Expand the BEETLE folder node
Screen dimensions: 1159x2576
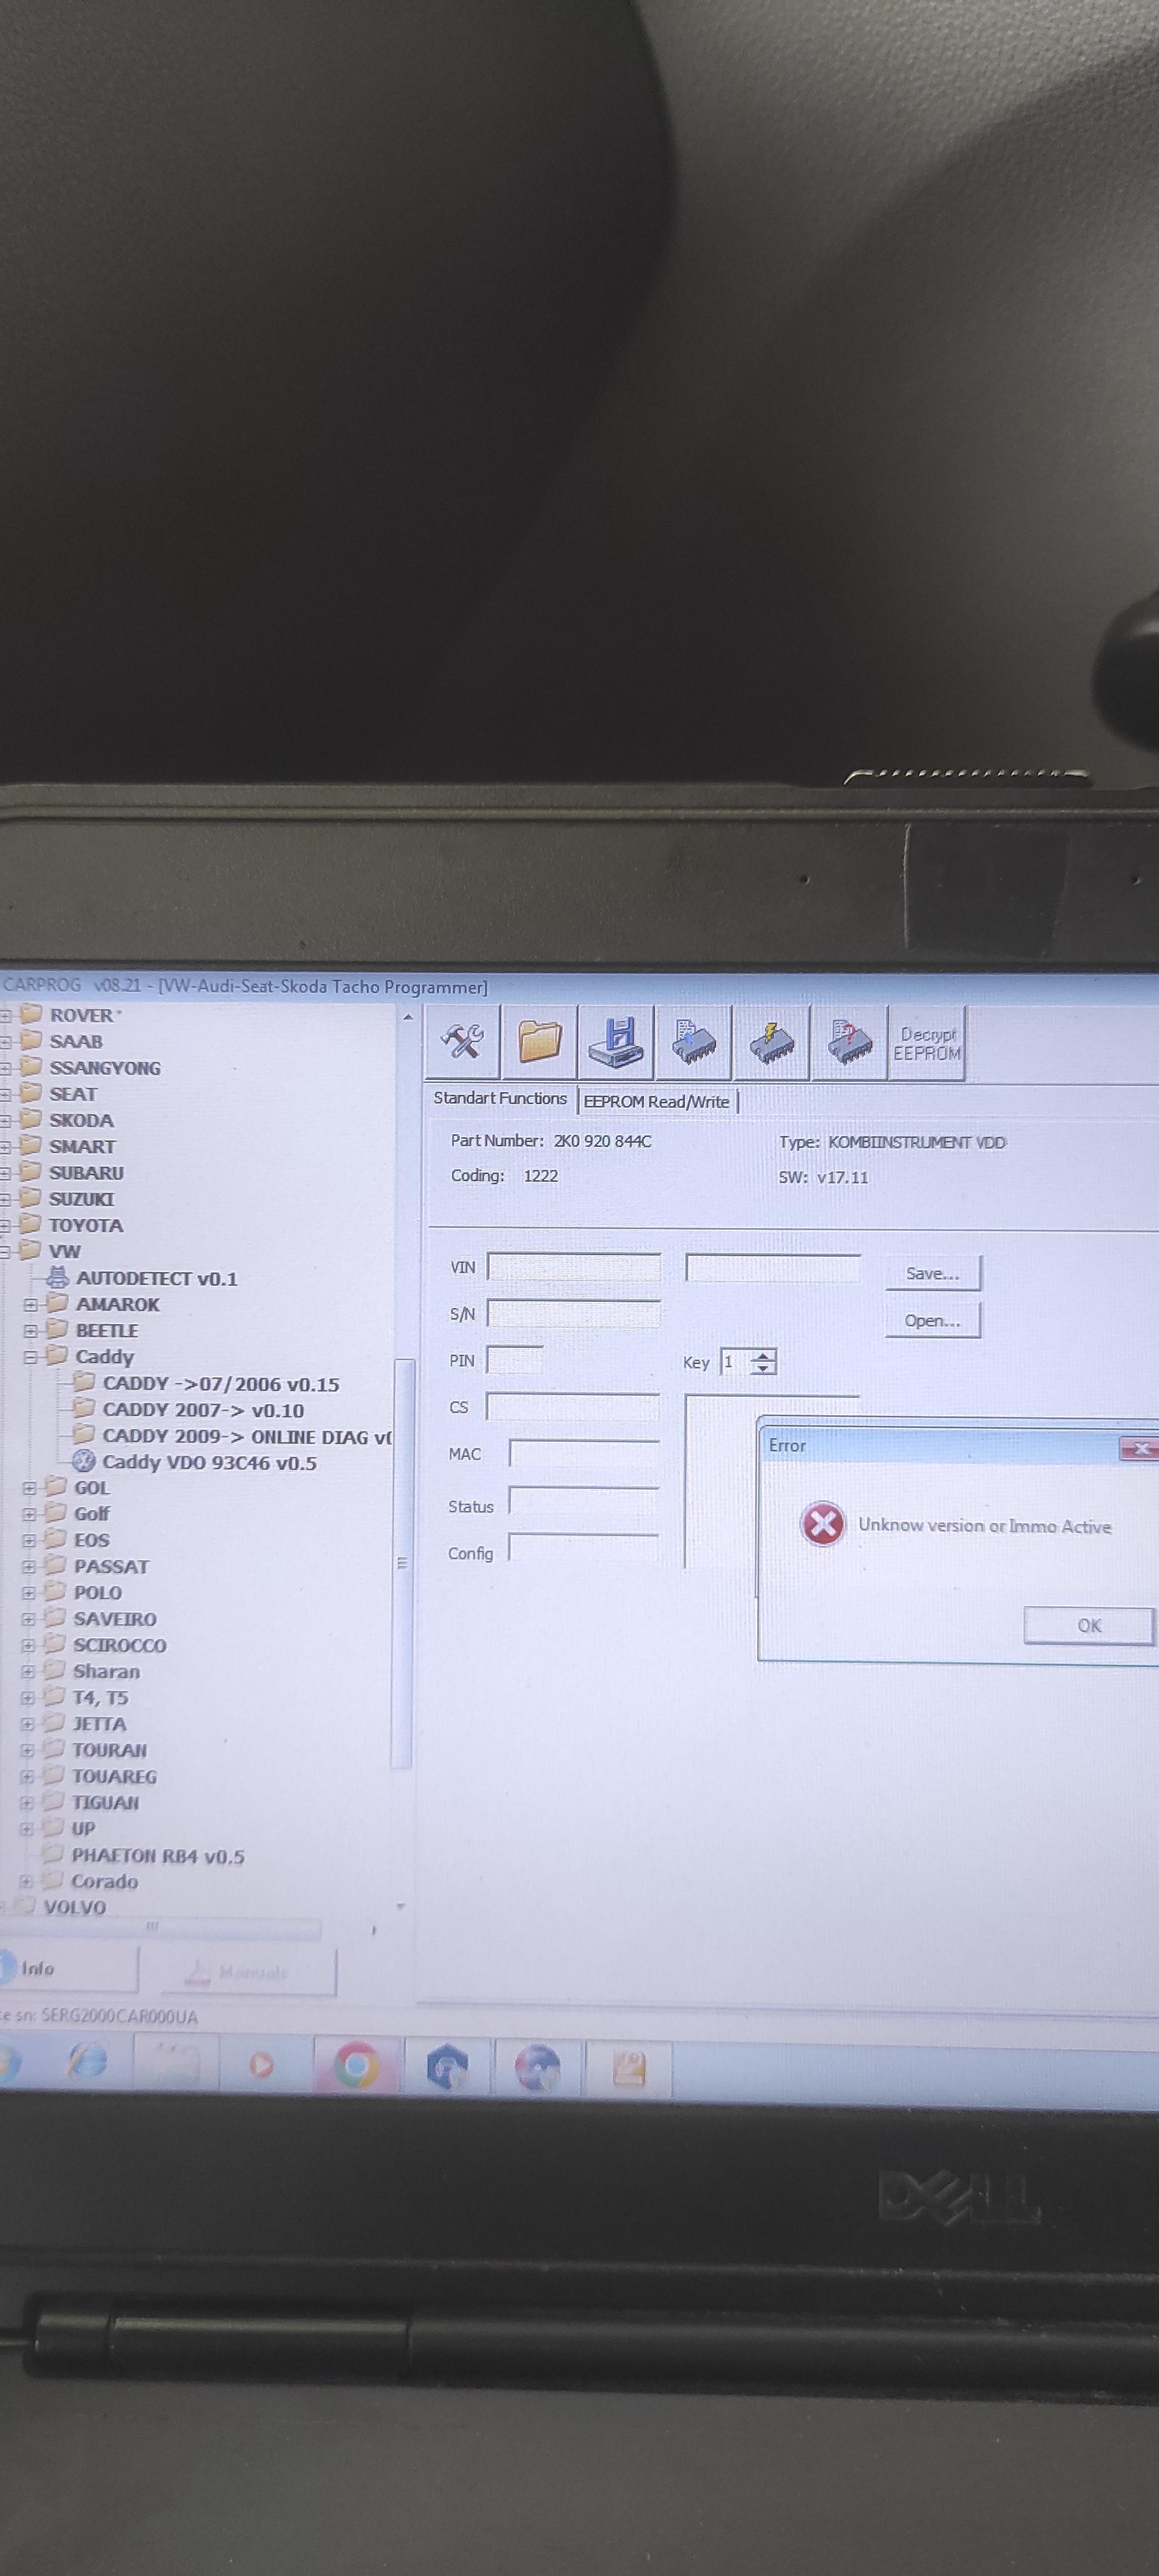click(x=30, y=1331)
